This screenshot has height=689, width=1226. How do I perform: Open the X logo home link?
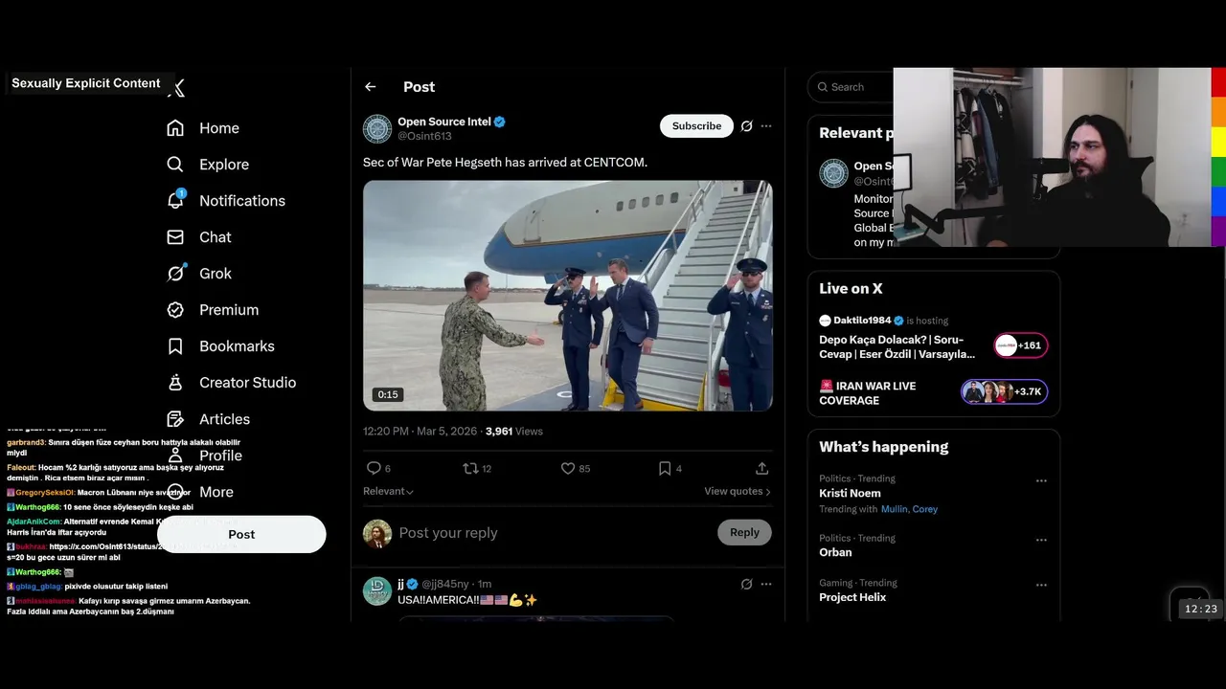(176, 88)
